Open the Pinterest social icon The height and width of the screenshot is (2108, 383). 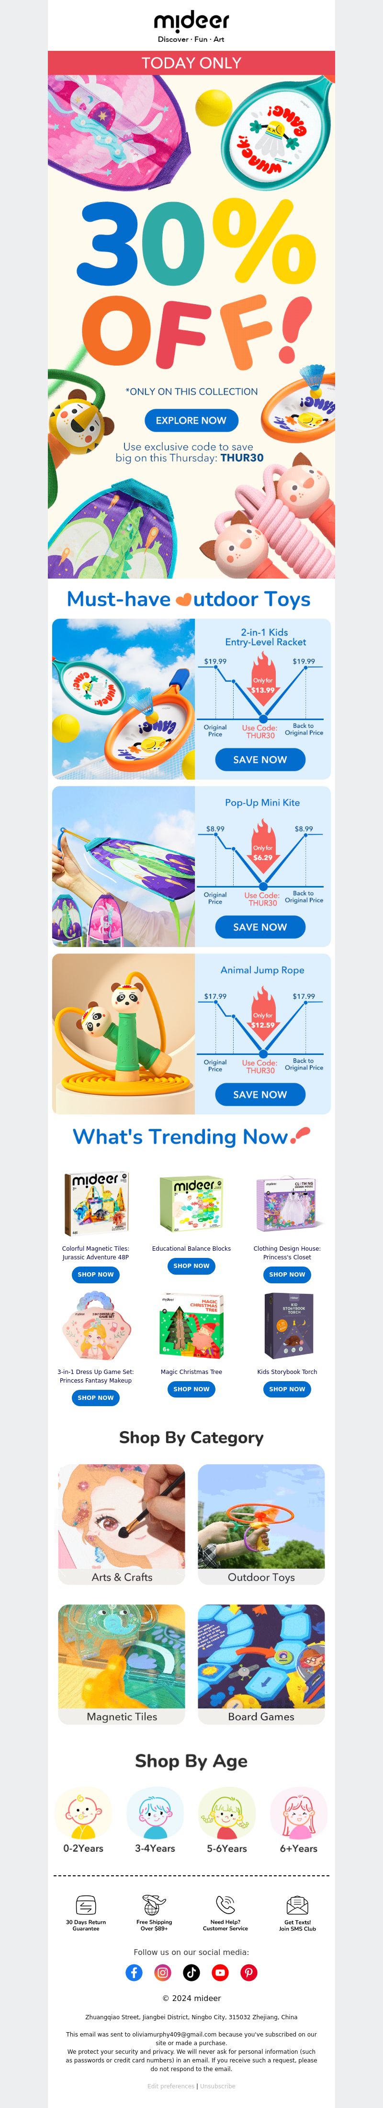(249, 1972)
